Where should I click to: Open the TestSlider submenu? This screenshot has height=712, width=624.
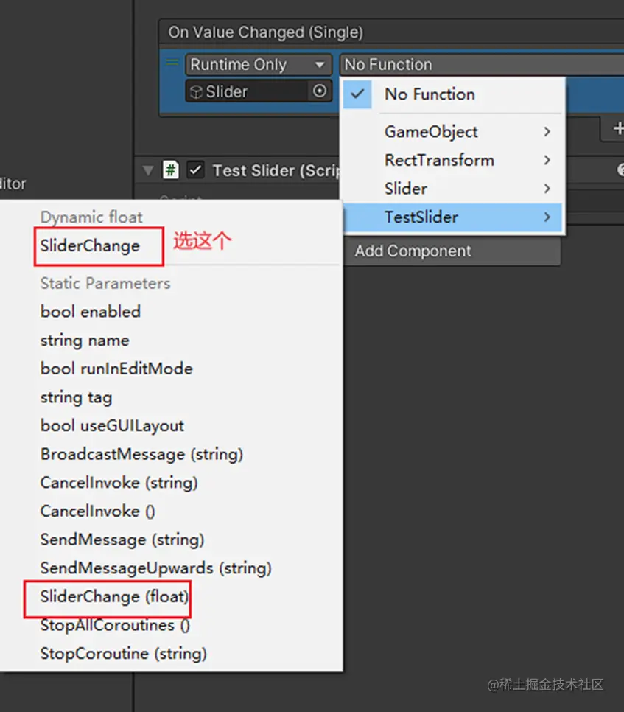(452, 217)
